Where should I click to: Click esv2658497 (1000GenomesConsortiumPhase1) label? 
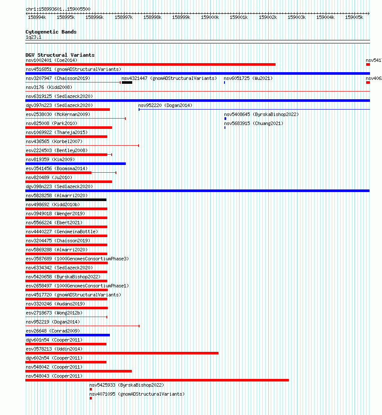click(77, 286)
